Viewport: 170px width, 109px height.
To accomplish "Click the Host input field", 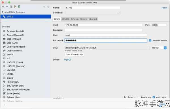I will (103, 25).
